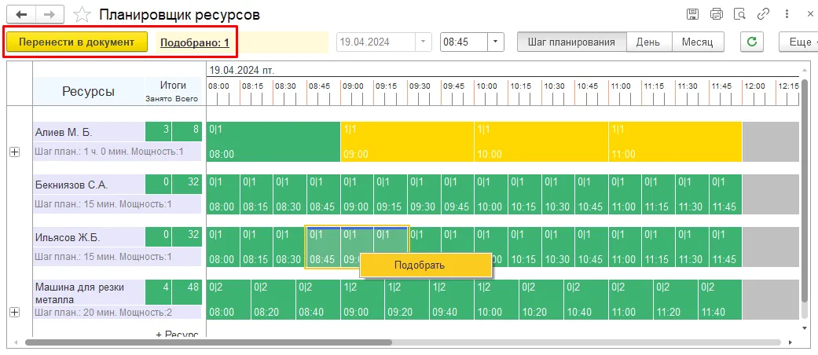The height and width of the screenshot is (355, 818).
Task: Switch to Месяц view
Action: pyautogui.click(x=698, y=42)
